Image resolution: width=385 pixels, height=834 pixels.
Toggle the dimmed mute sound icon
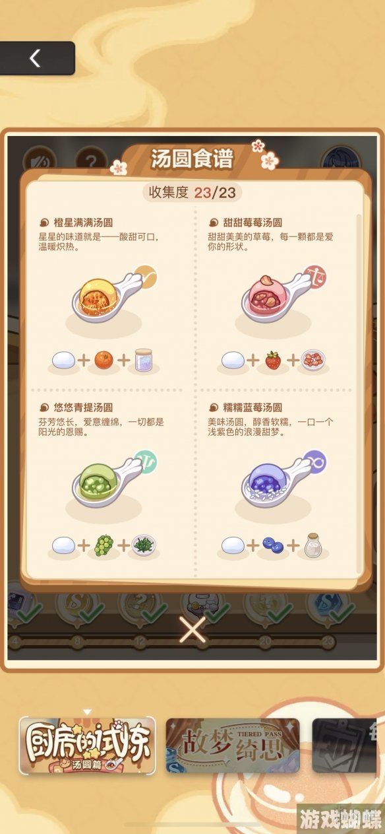(x=40, y=160)
